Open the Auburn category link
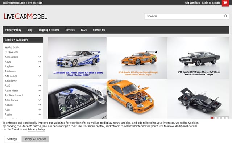 (9, 105)
